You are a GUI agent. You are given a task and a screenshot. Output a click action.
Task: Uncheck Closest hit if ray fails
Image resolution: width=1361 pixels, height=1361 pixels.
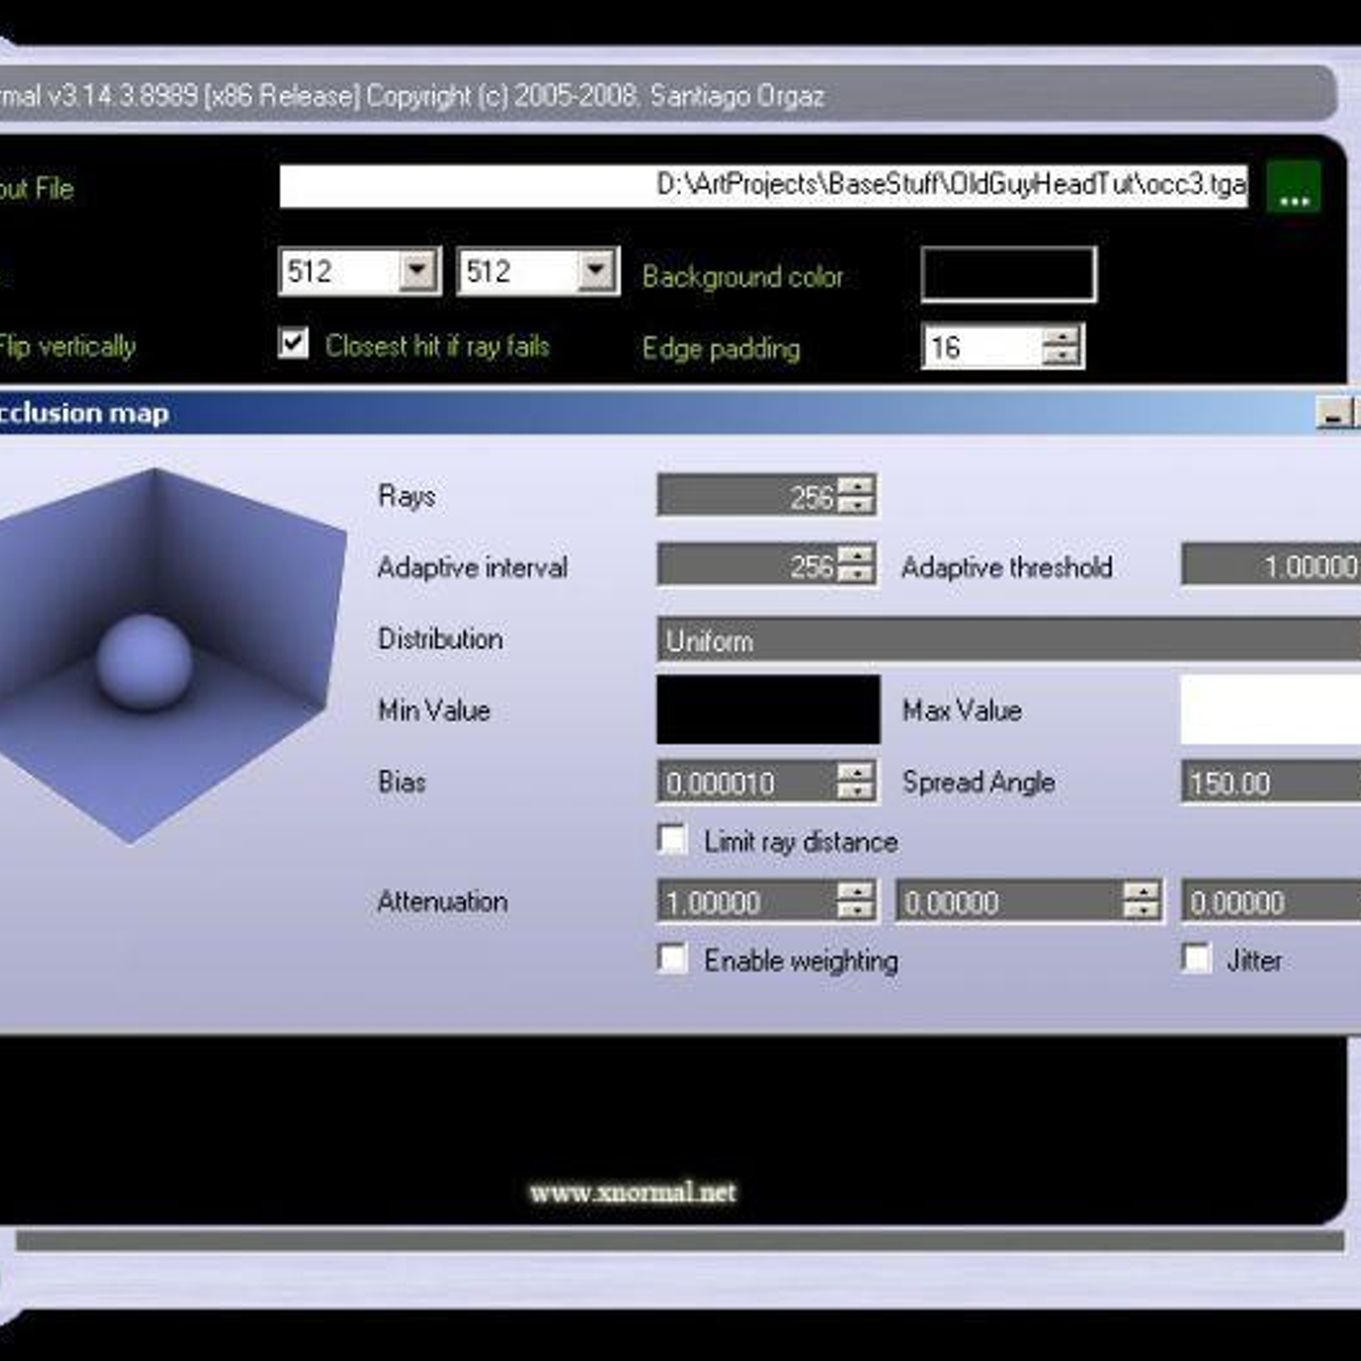pyautogui.click(x=293, y=345)
